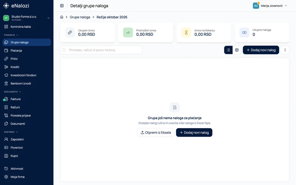Open more options three-dot menu
The height and width of the screenshot is (185, 296).
(x=285, y=50)
